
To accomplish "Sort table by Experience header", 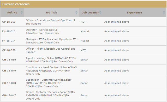I will coord(134,13).
